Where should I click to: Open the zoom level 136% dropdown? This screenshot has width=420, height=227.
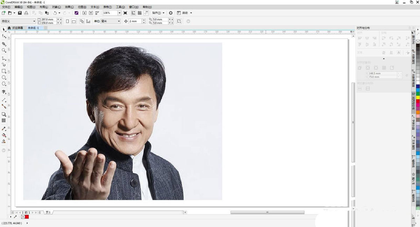coord(119,13)
